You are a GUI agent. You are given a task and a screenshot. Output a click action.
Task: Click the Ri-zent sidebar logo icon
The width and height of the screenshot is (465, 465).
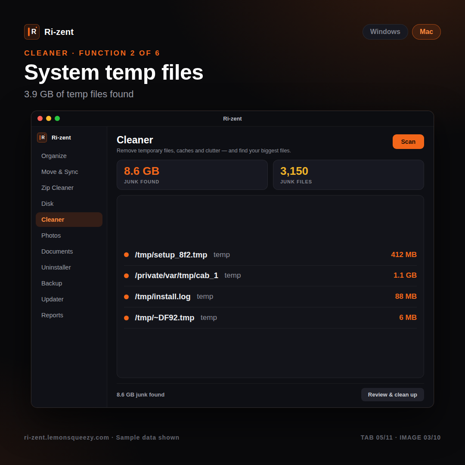pyautogui.click(x=42, y=138)
